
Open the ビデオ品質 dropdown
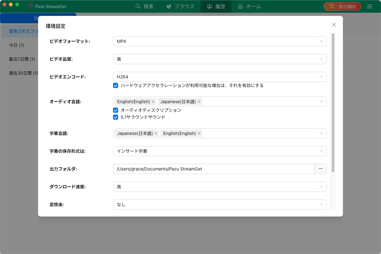pos(220,59)
